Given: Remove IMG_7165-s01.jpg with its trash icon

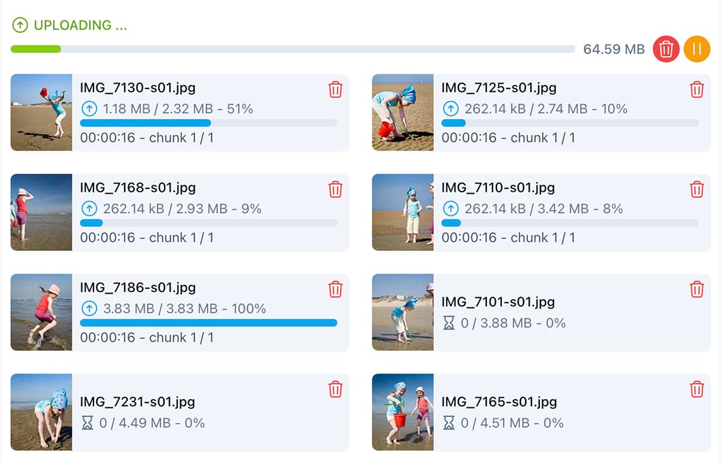Looking at the screenshot, I should pyautogui.click(x=696, y=389).
